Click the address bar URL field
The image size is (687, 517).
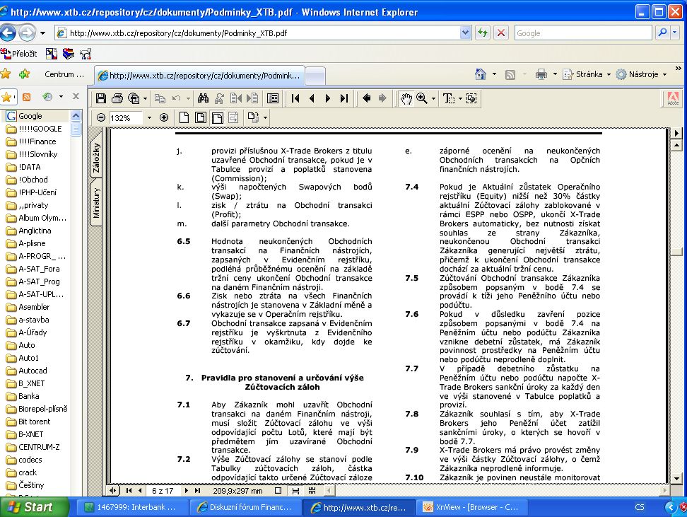(x=263, y=33)
